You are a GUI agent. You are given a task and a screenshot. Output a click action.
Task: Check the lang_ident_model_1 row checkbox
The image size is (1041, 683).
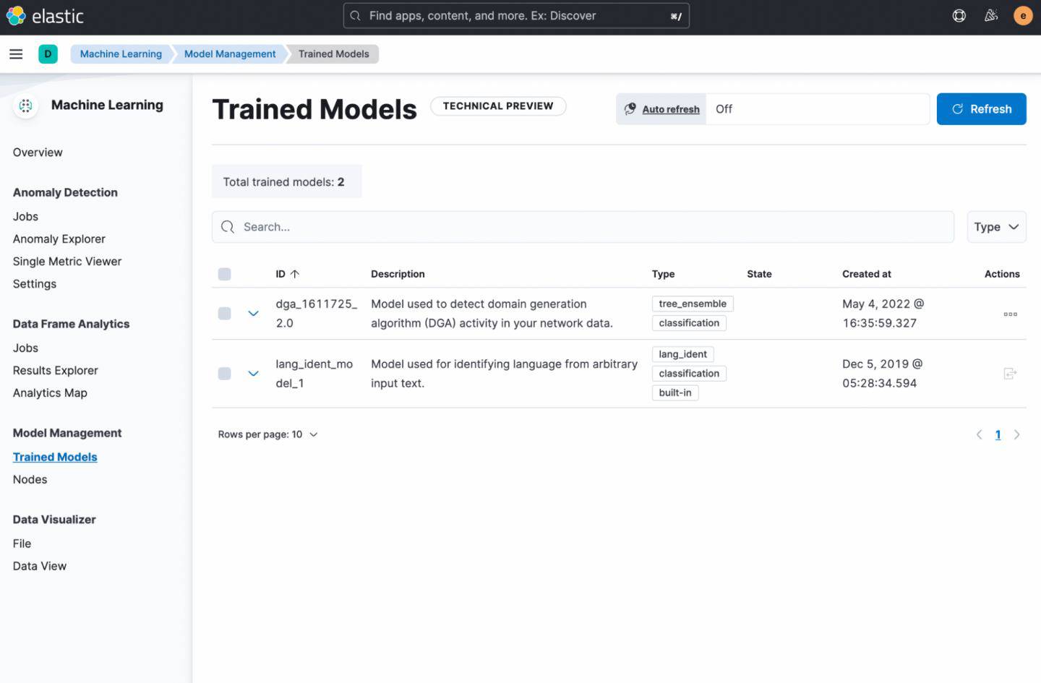tap(225, 374)
